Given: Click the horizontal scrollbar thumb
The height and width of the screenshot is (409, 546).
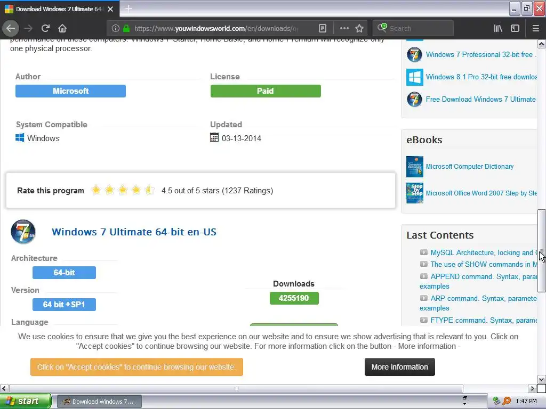Looking at the screenshot, I should [x=236, y=388].
